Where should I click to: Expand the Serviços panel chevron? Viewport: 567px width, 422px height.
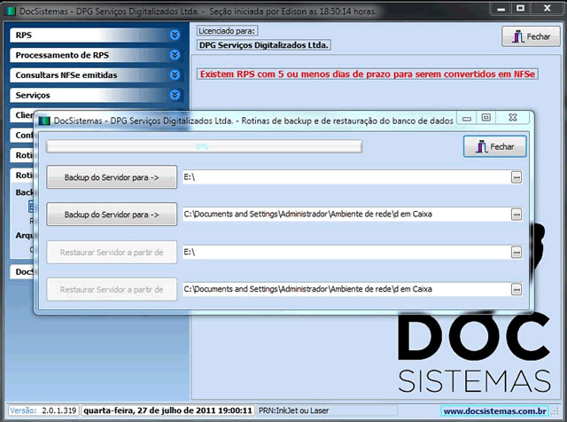tap(175, 95)
